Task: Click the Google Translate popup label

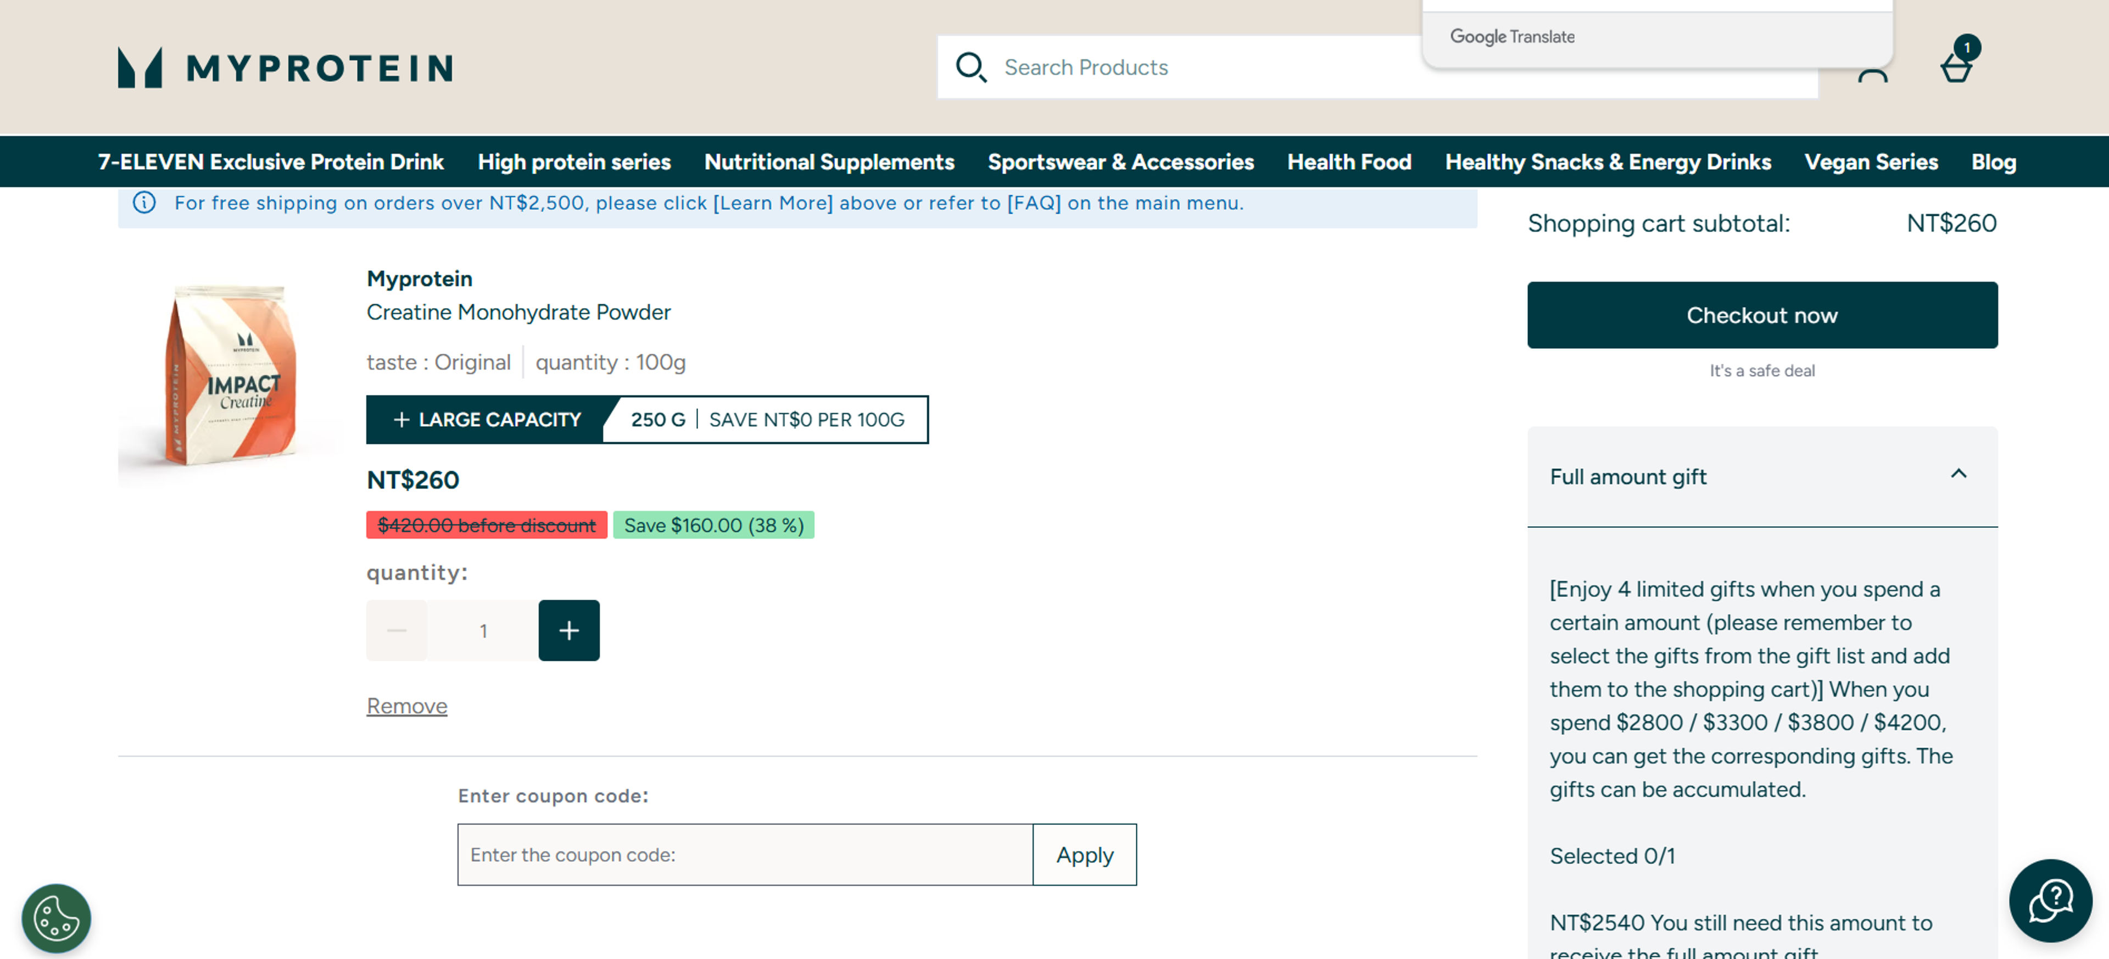Action: pyautogui.click(x=1512, y=37)
